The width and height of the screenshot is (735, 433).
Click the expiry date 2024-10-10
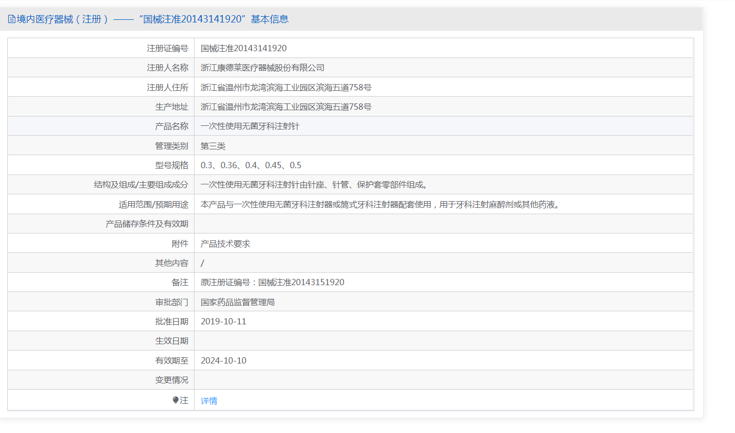click(223, 360)
